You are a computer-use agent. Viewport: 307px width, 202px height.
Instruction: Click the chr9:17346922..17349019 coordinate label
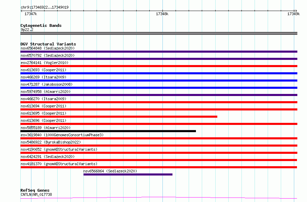pyautogui.click(x=44, y=8)
